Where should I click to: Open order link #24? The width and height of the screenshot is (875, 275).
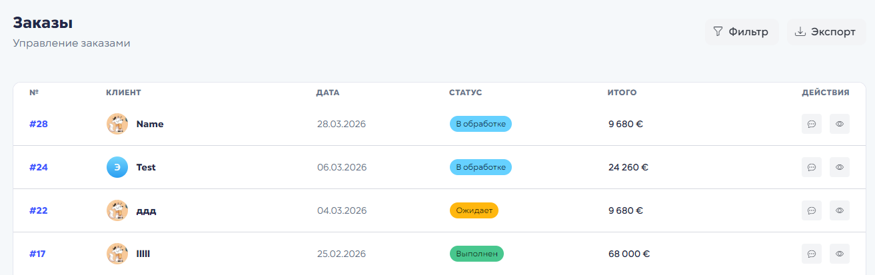point(39,167)
